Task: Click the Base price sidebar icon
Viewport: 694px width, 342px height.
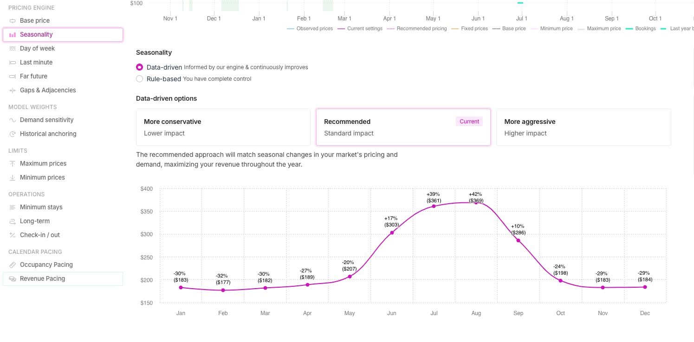Action: 13,21
